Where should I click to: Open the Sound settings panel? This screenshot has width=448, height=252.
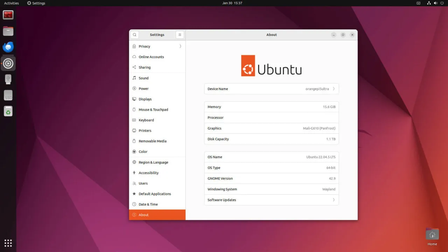click(143, 78)
